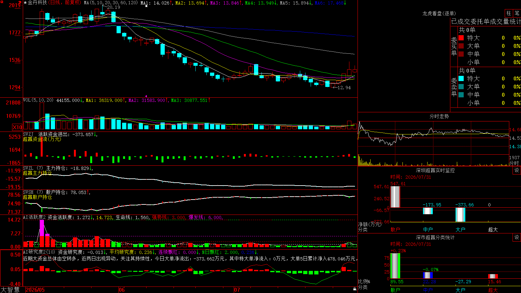
Task: Switch 龙虎看盘 to 笔 tick view
Action: pyautogui.click(x=517, y=13)
